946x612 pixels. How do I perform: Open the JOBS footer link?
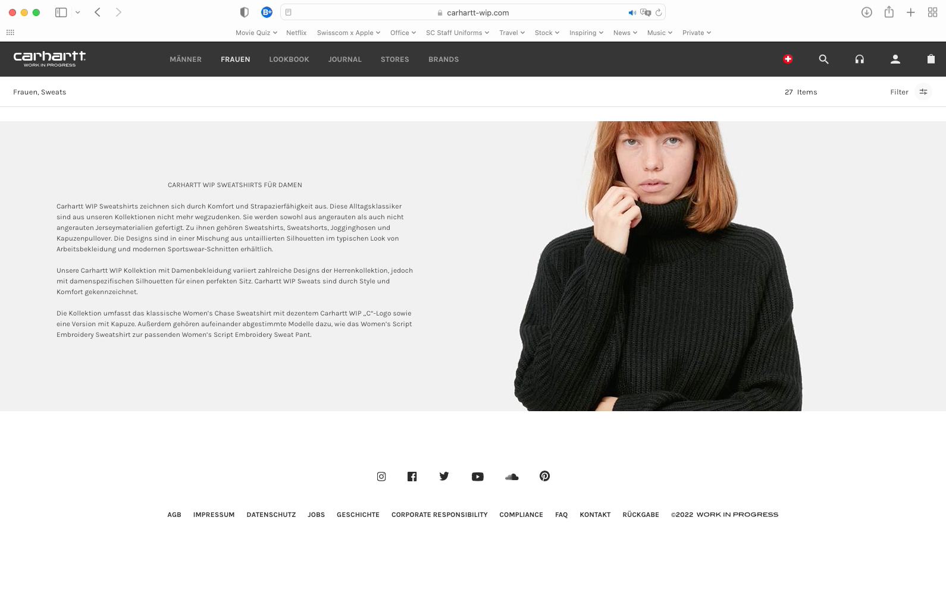(317, 515)
